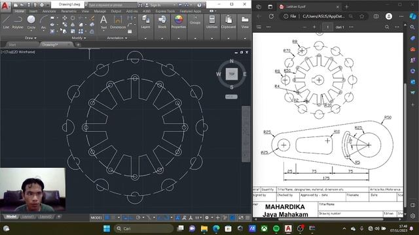Toggle grid display in status bar
419x235 pixels.
tap(107, 217)
